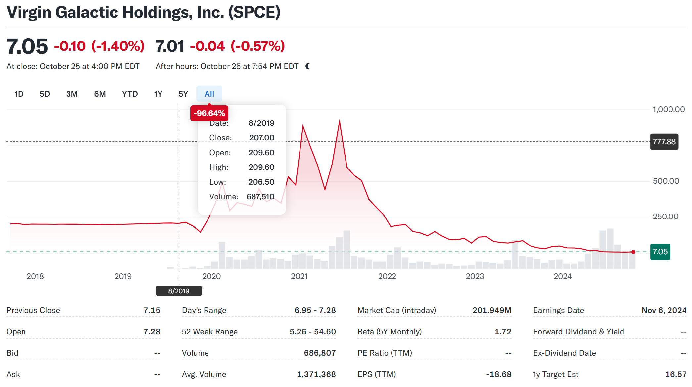692x387 pixels.
Task: Click the All range tab
Action: tap(209, 94)
